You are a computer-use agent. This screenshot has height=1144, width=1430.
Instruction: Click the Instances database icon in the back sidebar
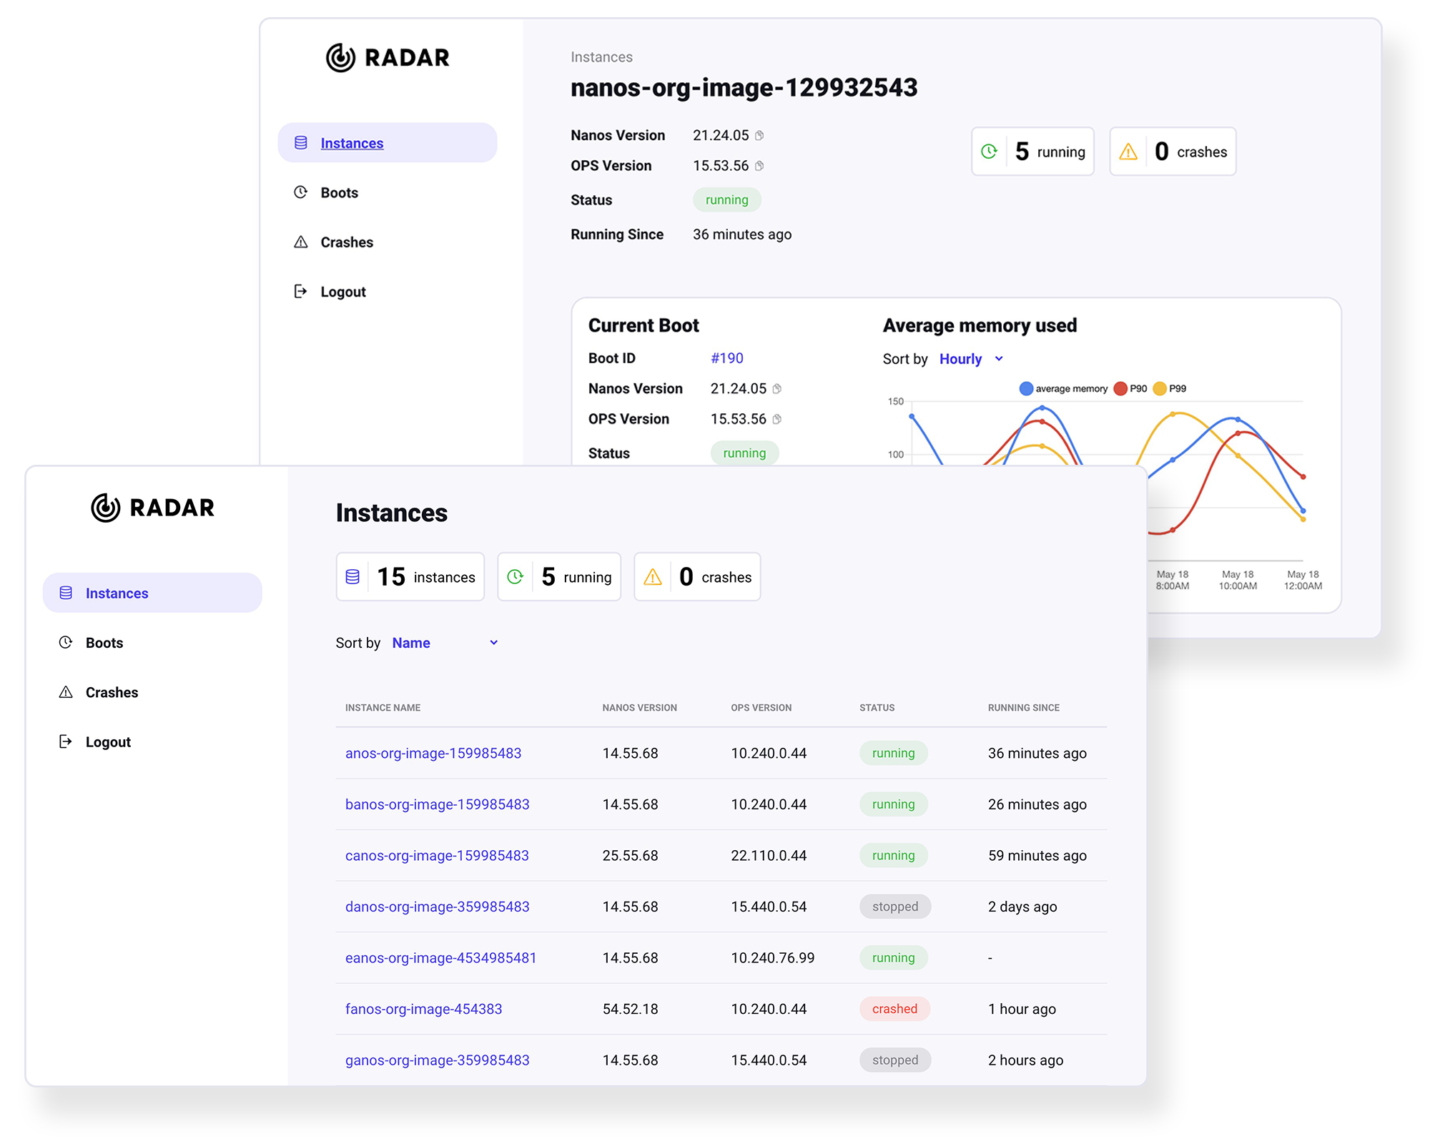tap(301, 143)
